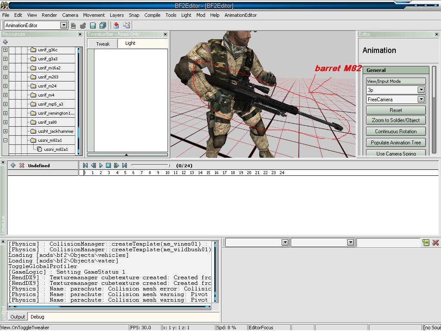Open the FreeCamera dropdown

[x=421, y=100]
